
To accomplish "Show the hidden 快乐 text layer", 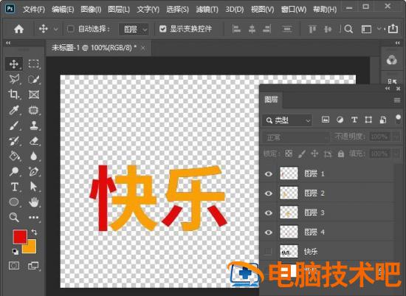I will 269,251.
